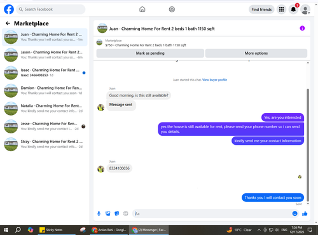Screen dimensions: 318x235
Task: Open the Facebook logo home link
Action: point(9,10)
